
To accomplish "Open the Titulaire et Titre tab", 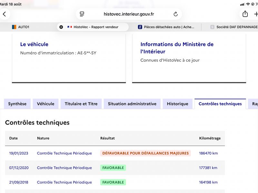I will (81, 104).
